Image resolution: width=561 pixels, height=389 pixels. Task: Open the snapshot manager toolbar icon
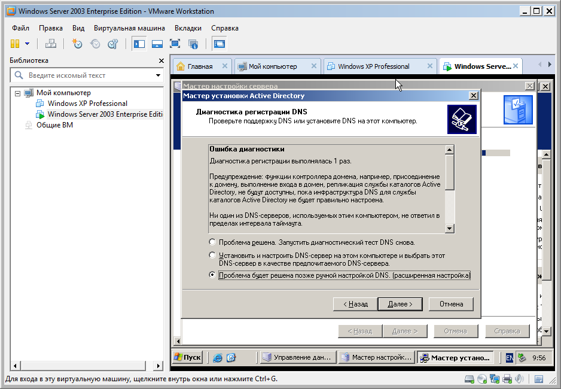tap(113, 44)
